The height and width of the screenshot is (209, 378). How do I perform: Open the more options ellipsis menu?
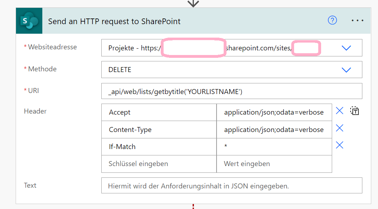click(357, 20)
